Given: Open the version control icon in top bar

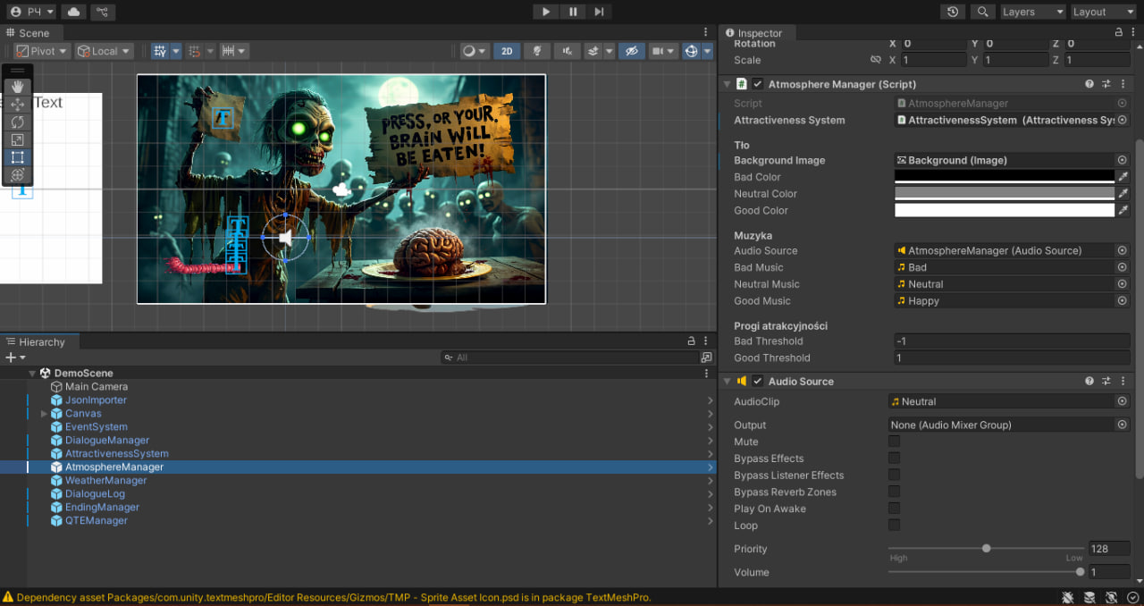Looking at the screenshot, I should pos(103,12).
